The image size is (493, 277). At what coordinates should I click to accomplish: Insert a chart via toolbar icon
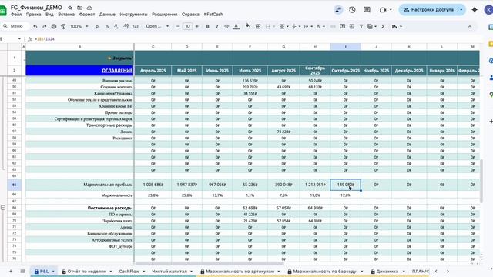pyautogui.click(x=352, y=27)
